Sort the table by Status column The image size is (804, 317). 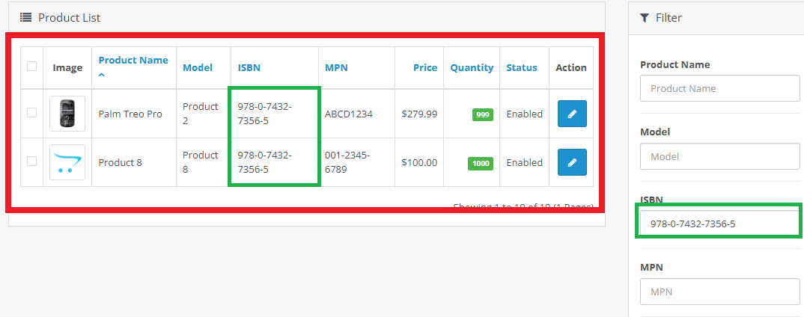tap(522, 67)
